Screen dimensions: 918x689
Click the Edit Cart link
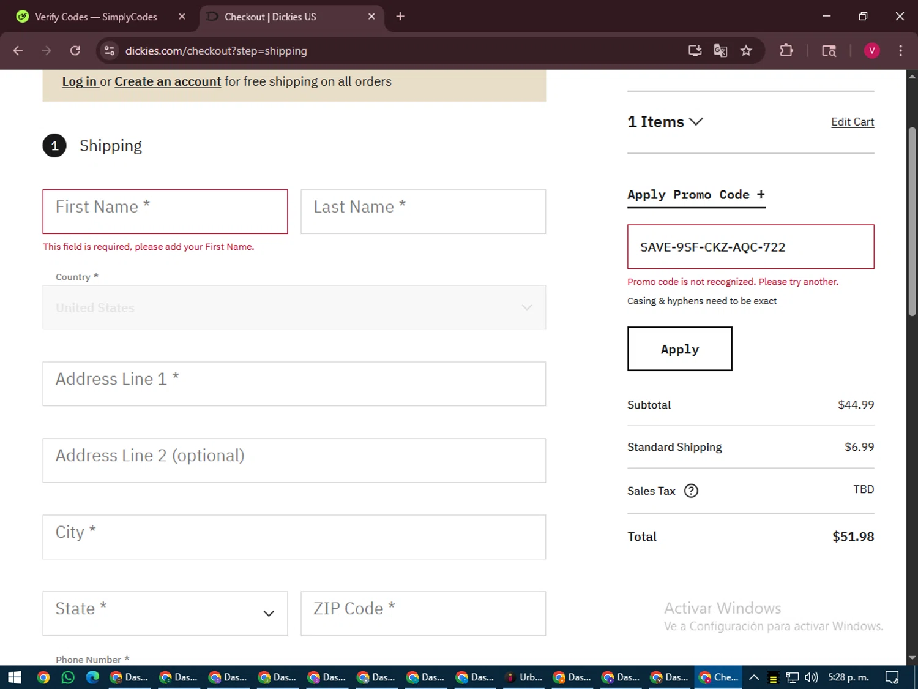point(853,122)
